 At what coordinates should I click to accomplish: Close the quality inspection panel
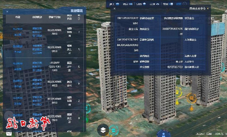(7, 12)
